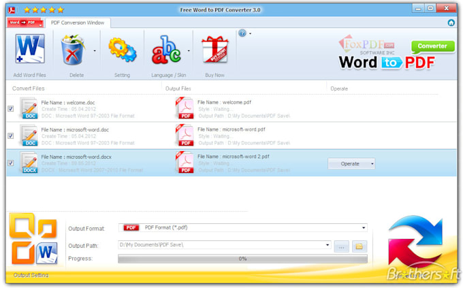This screenshot has width=463, height=288.
Task: Click the browse output path ellipsis button
Action: point(341,246)
